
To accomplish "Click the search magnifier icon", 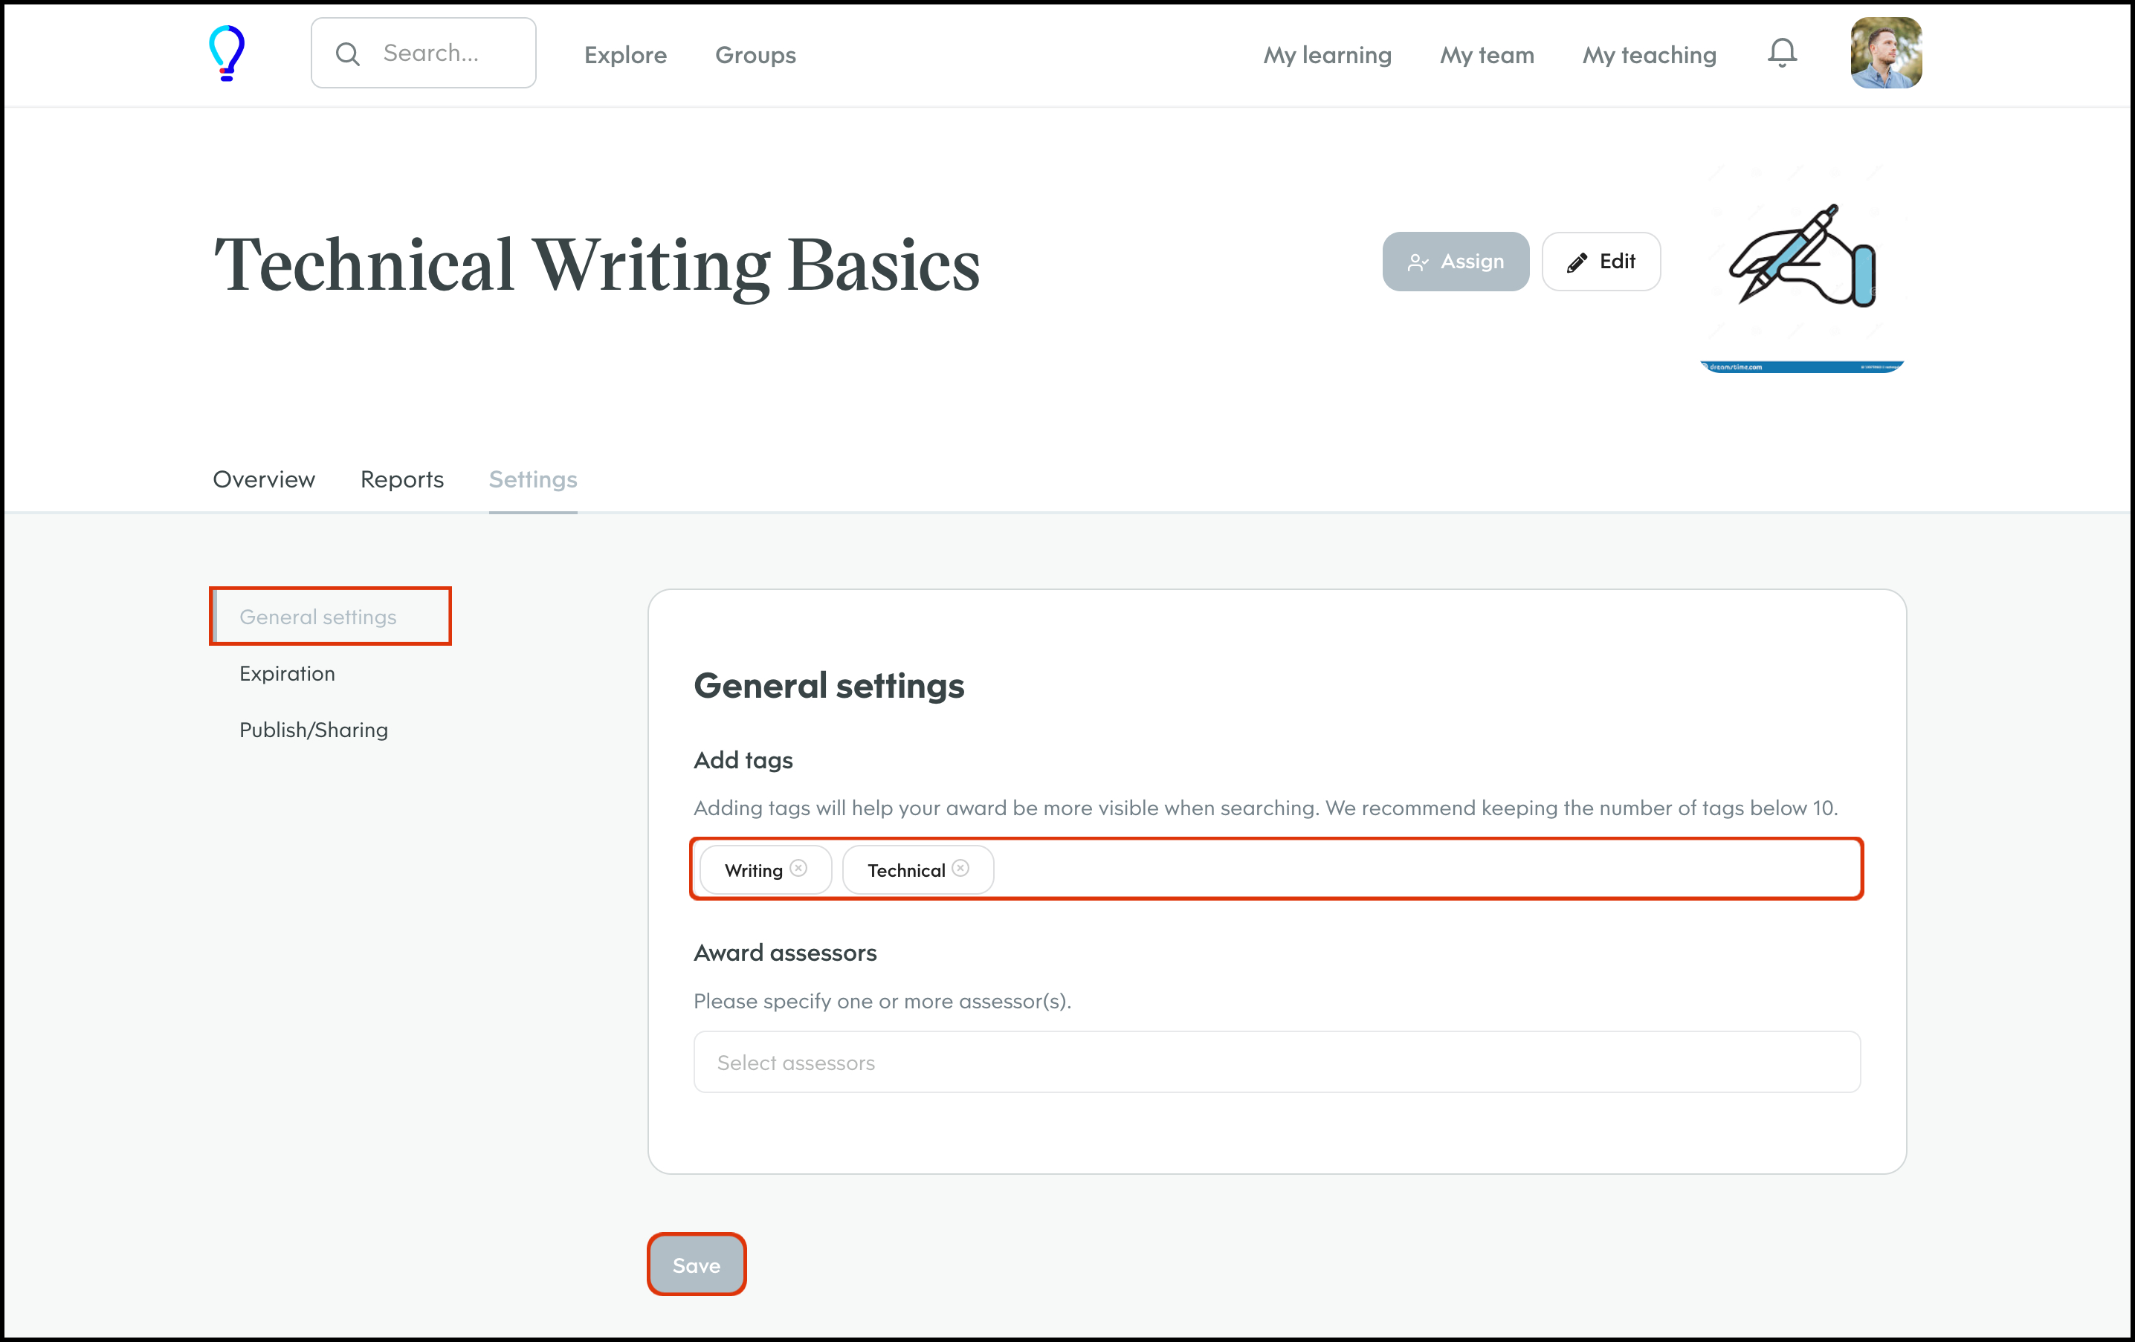I will [x=348, y=54].
